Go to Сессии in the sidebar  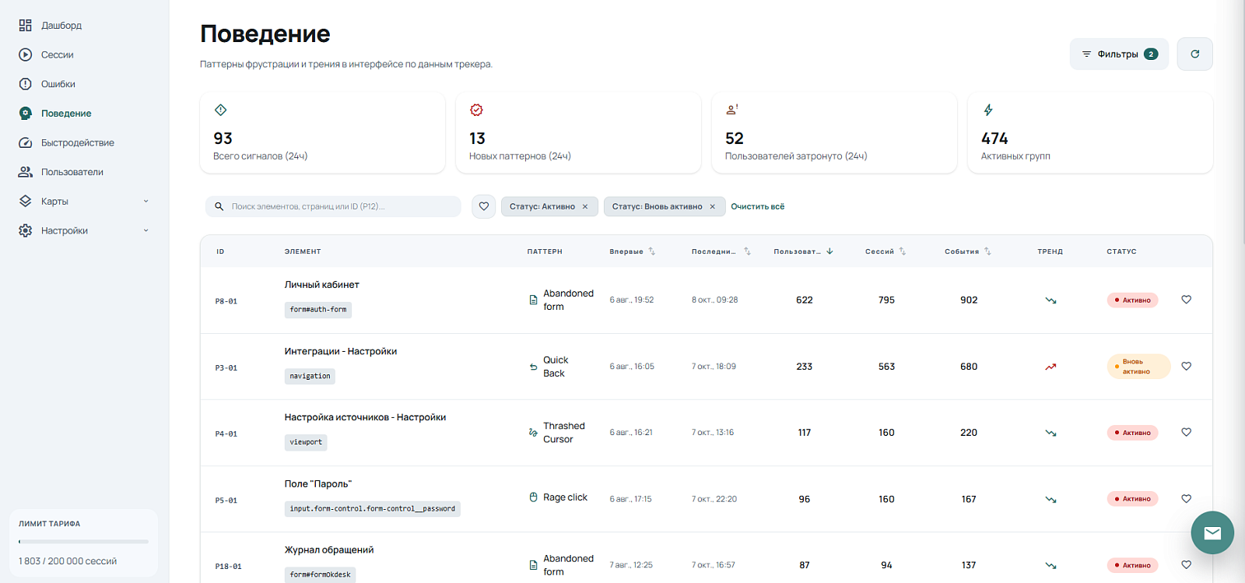click(x=47, y=54)
